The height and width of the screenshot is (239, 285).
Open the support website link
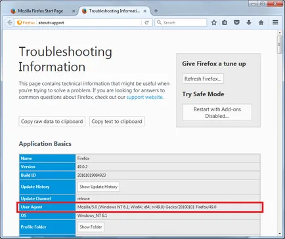click(x=144, y=97)
